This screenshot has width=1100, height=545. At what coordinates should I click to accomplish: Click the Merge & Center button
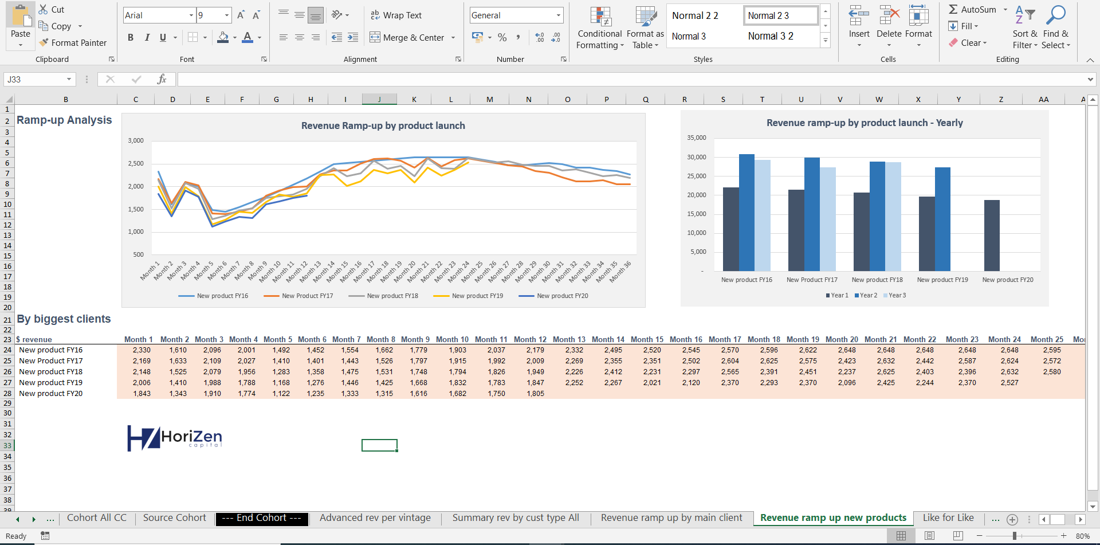(407, 38)
